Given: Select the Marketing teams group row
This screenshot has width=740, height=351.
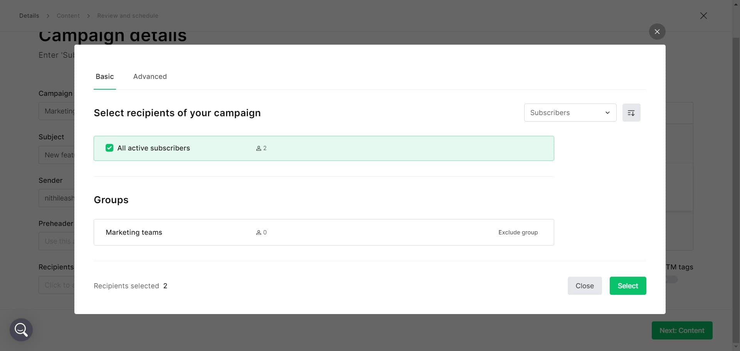Looking at the screenshot, I should (x=134, y=232).
